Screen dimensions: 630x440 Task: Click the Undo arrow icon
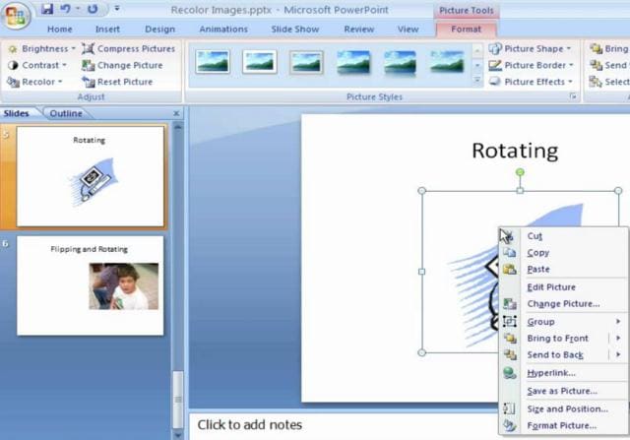click(66, 9)
